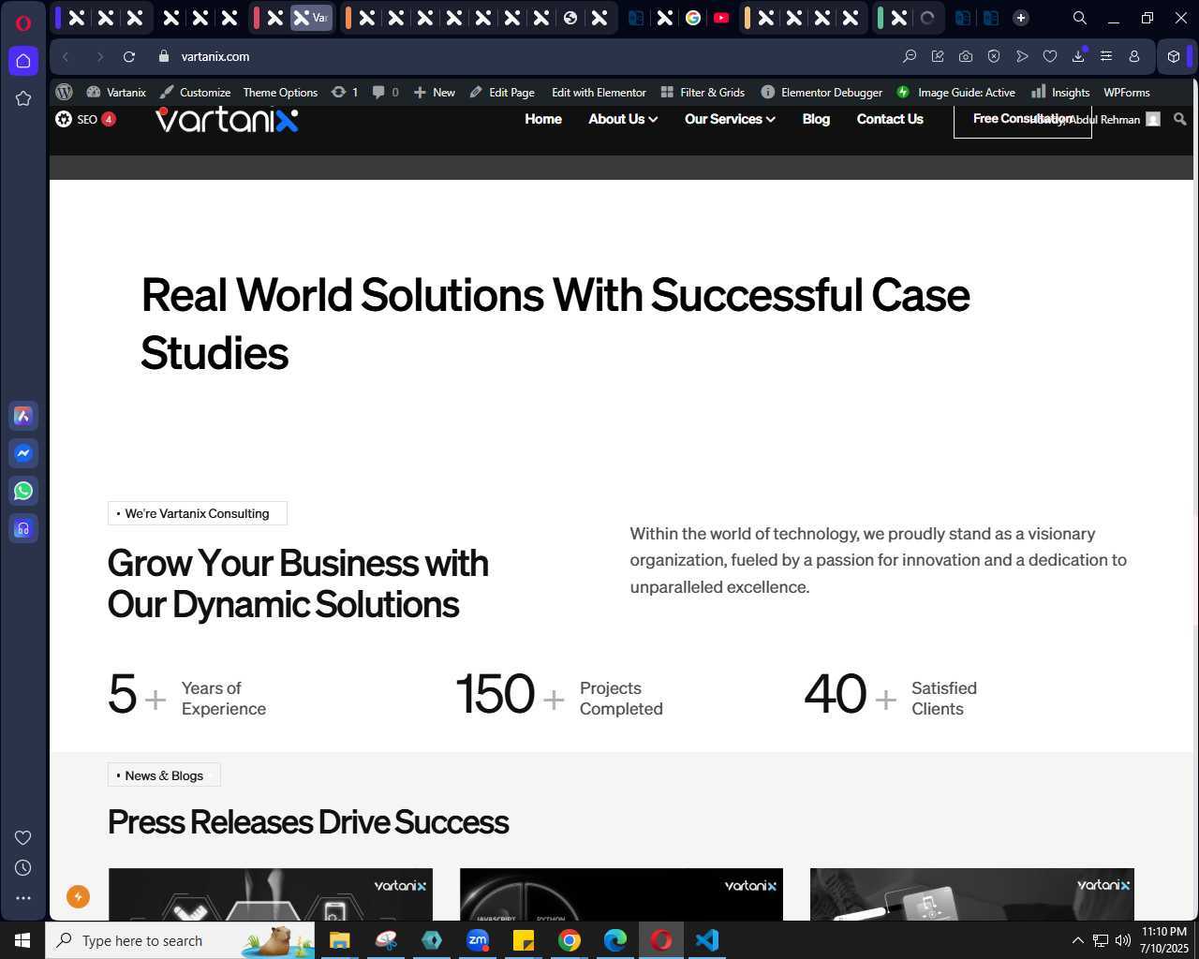
Task: Click the Vartanix site logo
Action: point(227,119)
